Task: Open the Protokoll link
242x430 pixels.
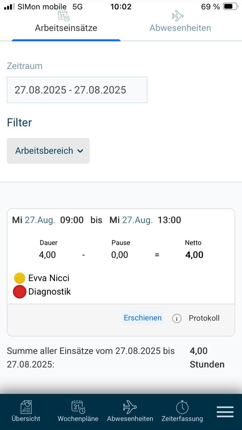Action: point(204,318)
